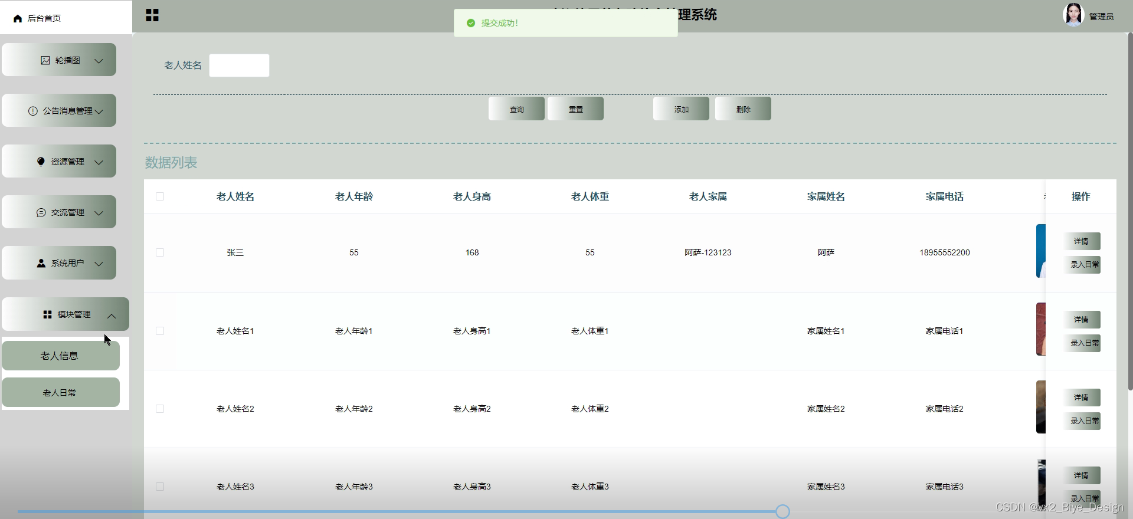This screenshot has height=519, width=1133.
Task: Check the row checkbox for 老人姓名1
Action: tap(160, 331)
